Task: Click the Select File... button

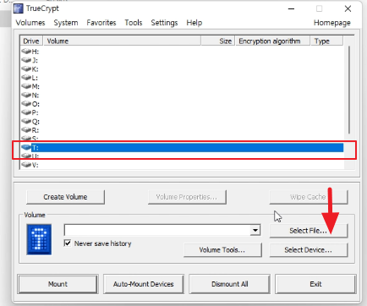Action: (309, 231)
